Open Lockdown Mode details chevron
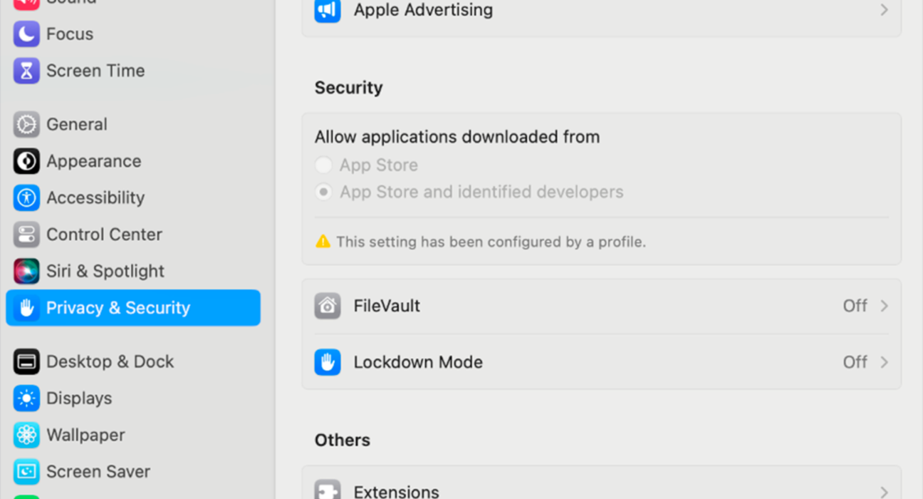923x499 pixels. (884, 362)
